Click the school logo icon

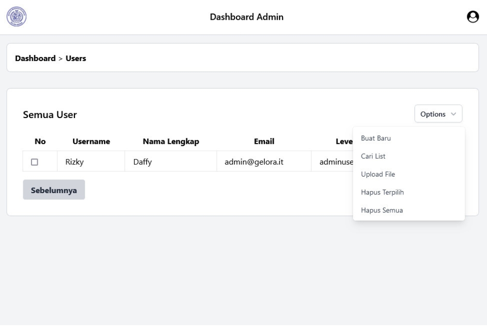16,16
